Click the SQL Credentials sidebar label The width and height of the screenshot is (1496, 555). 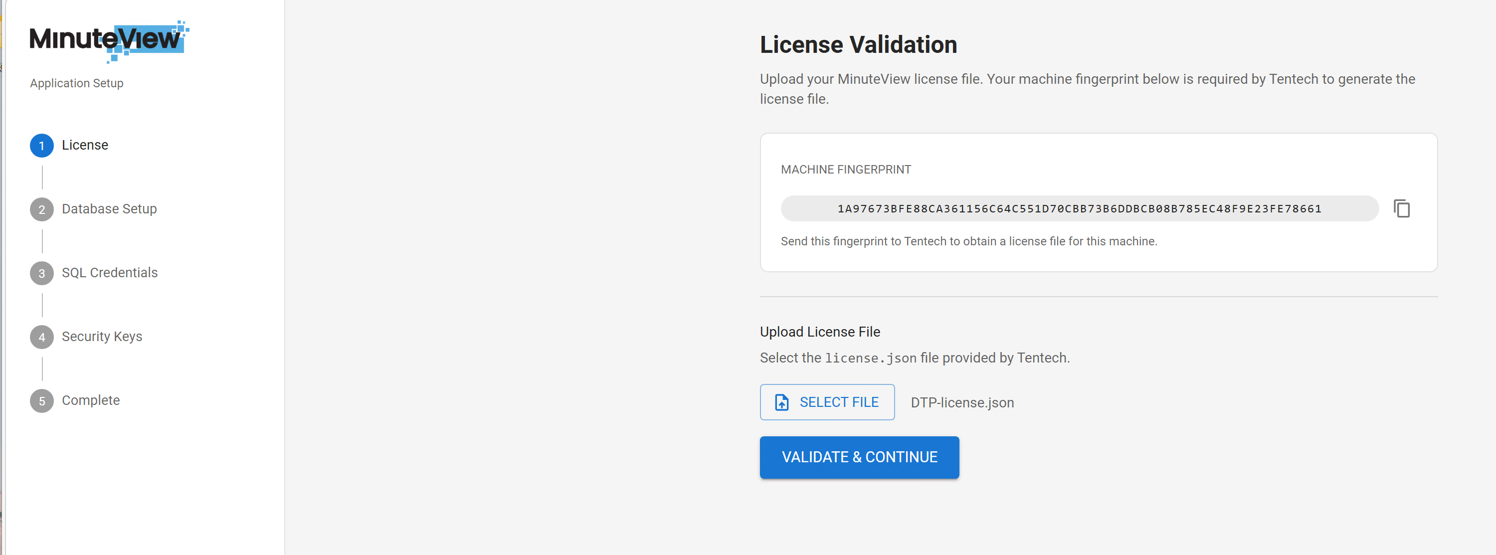tap(110, 272)
